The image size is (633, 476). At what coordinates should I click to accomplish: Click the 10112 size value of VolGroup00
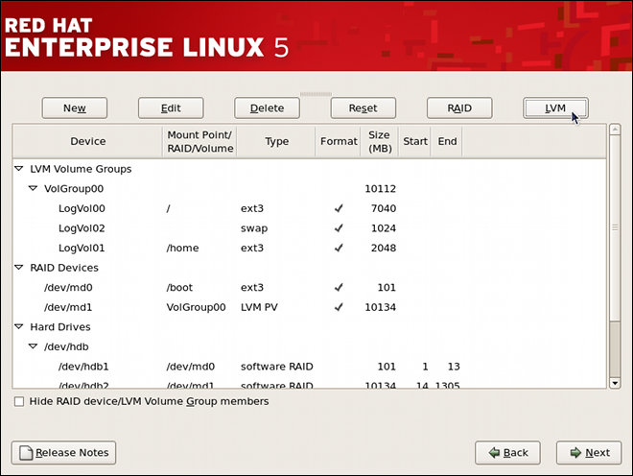tap(381, 189)
